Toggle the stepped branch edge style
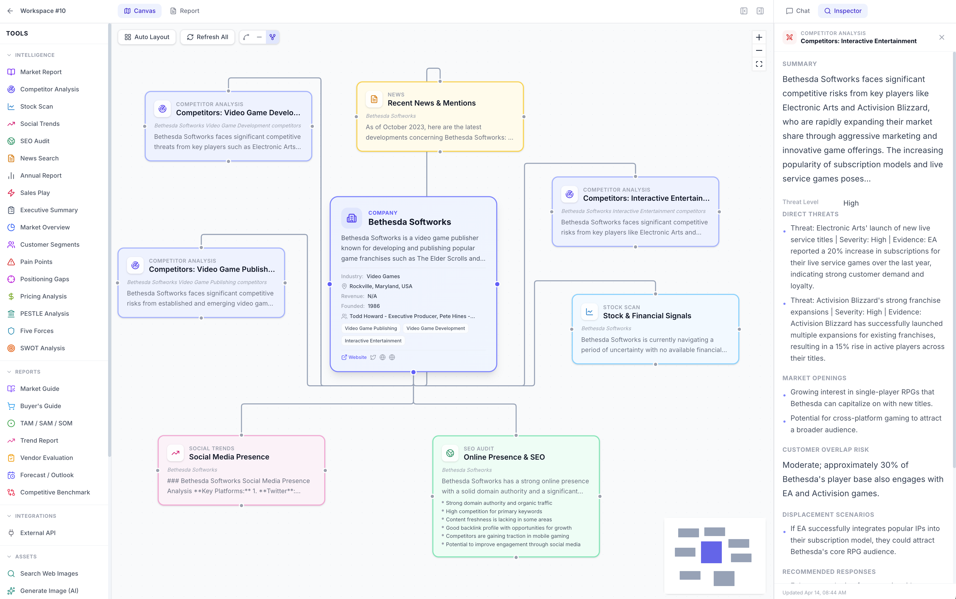This screenshot has width=956, height=599. (x=272, y=37)
